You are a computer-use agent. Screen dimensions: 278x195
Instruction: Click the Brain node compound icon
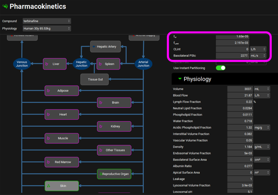point(101,103)
